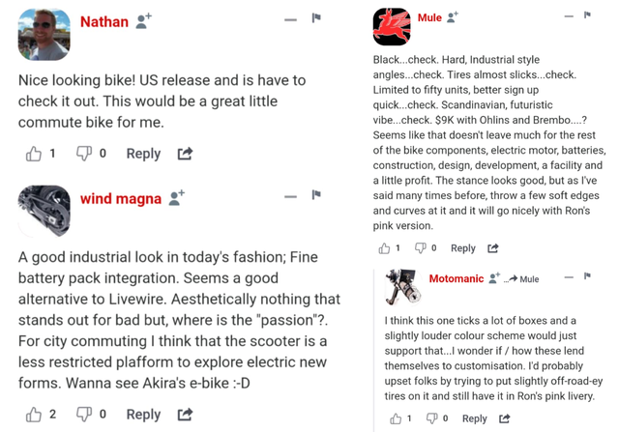The width and height of the screenshot is (619, 432).
Task: Flag Nathan's comment
Action: tap(315, 18)
